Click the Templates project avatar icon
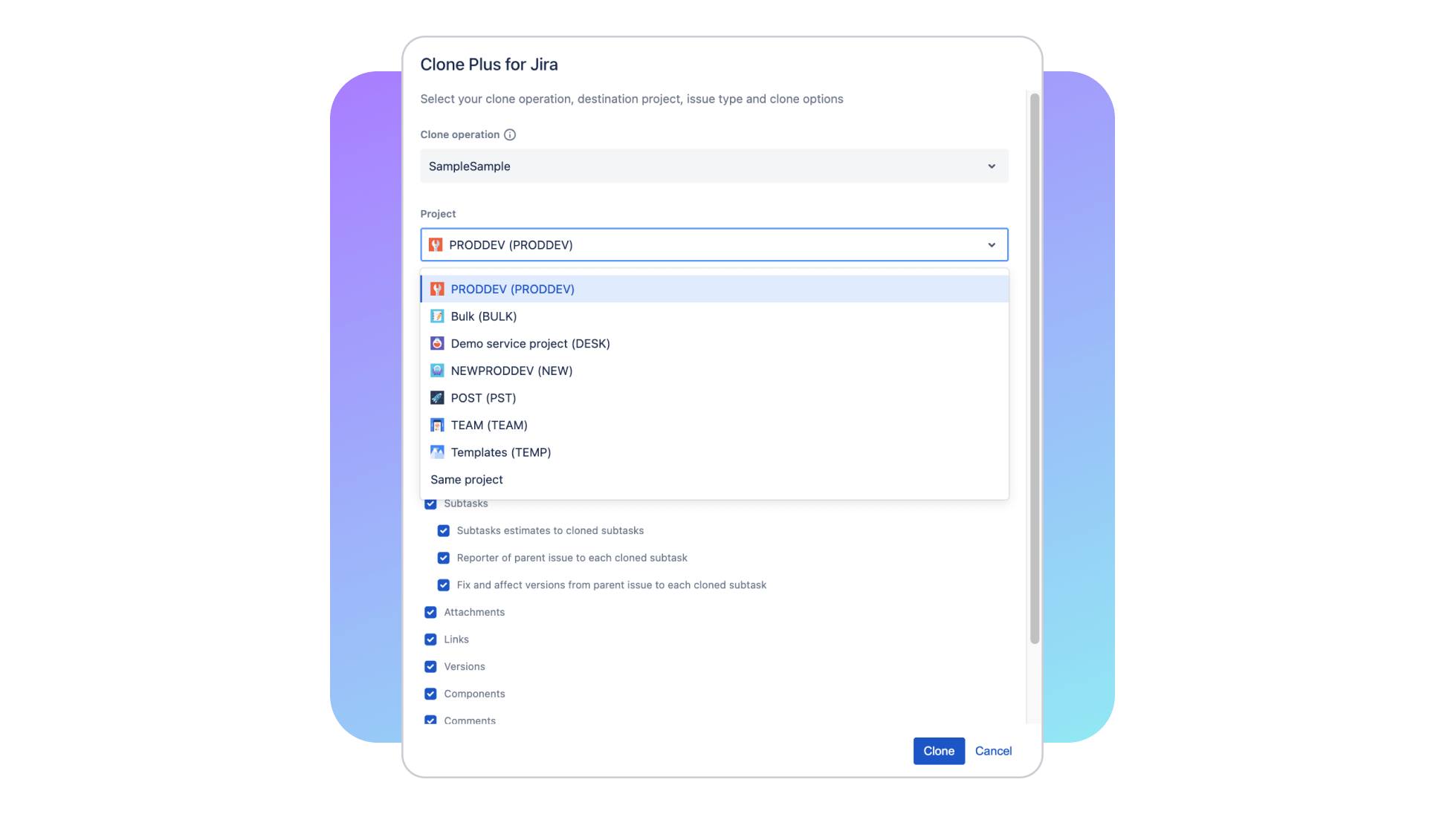Viewport: 1445px width, 814px height. (437, 452)
